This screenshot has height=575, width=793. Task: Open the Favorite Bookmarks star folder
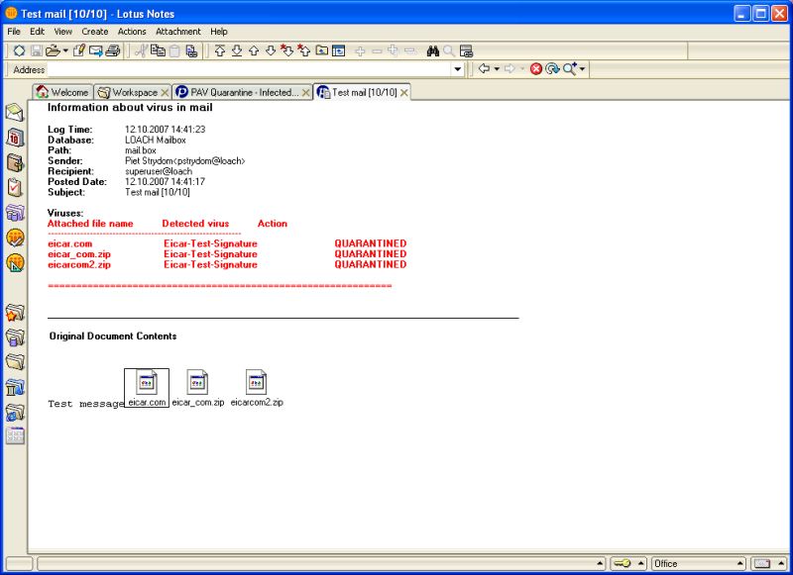point(15,313)
